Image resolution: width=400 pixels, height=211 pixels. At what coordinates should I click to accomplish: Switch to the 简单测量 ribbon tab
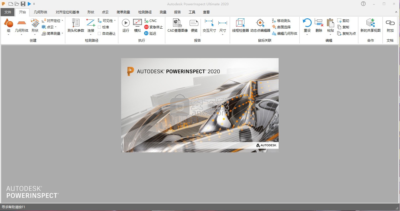[x=123, y=12]
